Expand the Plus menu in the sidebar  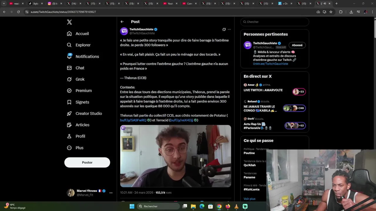point(75,148)
